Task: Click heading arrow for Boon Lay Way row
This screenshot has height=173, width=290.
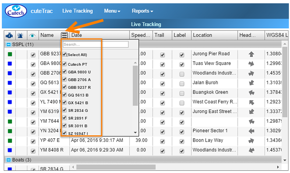Action: tap(251, 140)
